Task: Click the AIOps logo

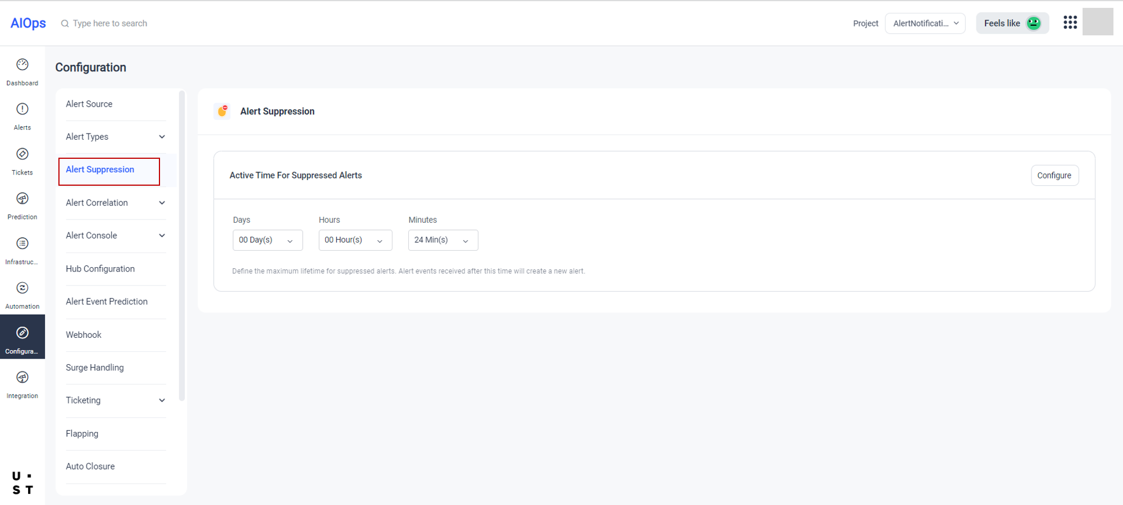Action: (x=28, y=23)
